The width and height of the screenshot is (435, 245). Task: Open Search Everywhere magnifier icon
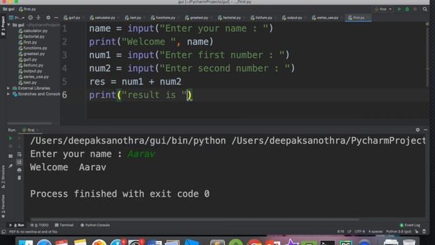(425, 9)
